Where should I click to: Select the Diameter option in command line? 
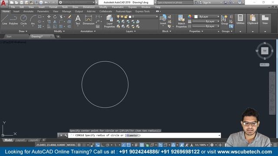[x=132, y=135]
